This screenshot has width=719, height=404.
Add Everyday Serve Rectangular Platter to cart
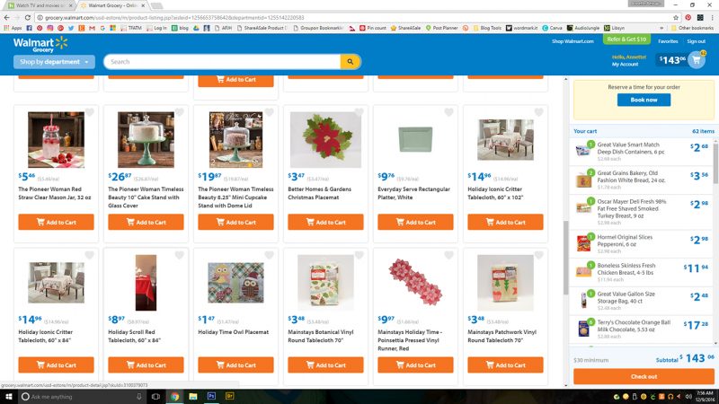point(415,222)
